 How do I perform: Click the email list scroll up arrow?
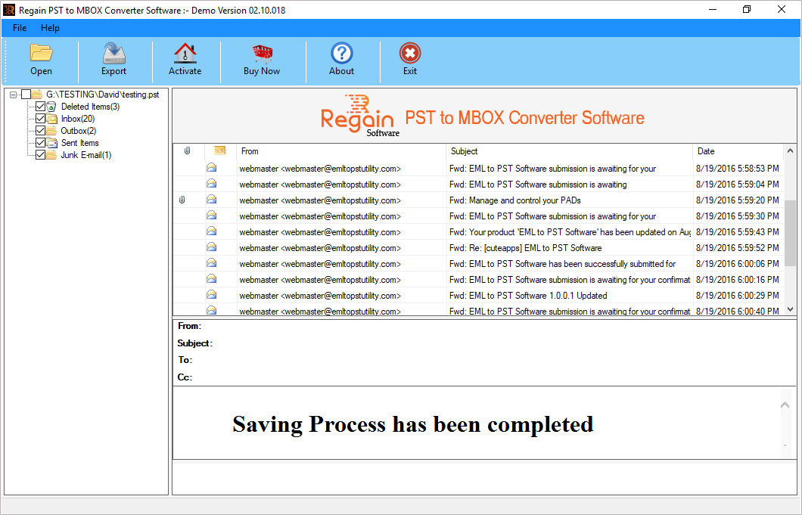[790, 150]
